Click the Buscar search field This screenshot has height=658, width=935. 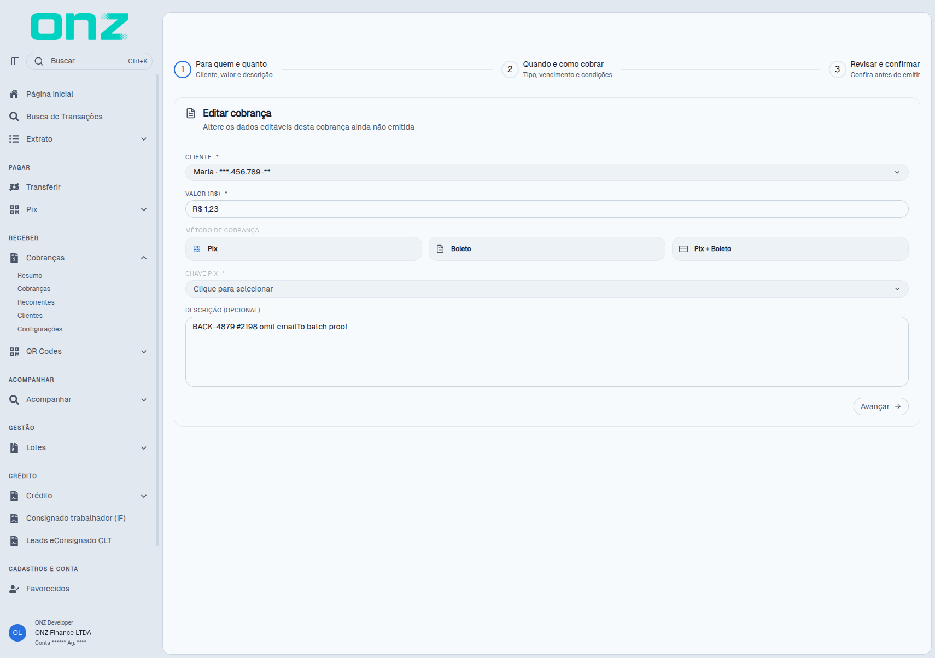(x=89, y=61)
